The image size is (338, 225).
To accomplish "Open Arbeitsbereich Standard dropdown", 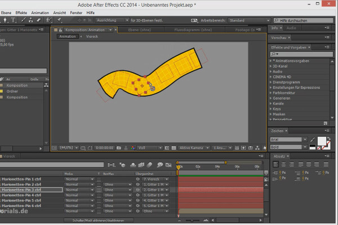I will click(x=249, y=20).
